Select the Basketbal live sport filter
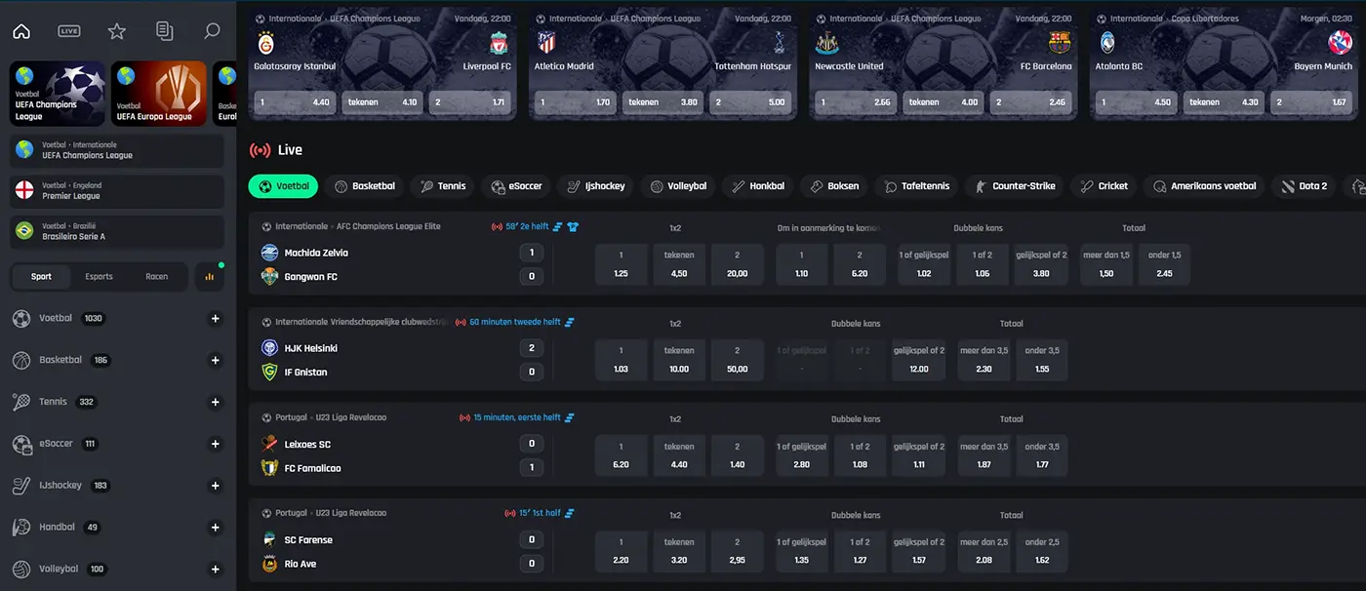 365,186
